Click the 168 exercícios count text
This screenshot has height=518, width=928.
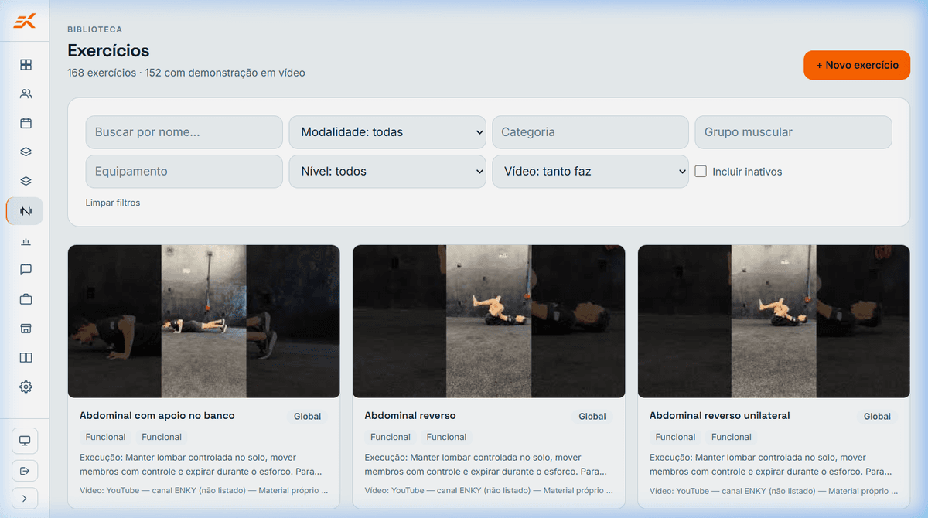coord(101,73)
